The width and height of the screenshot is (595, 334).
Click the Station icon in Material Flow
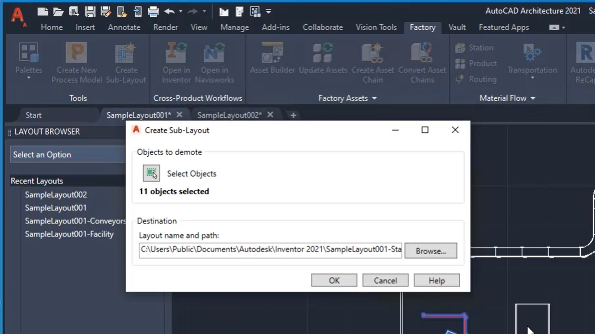click(x=460, y=48)
